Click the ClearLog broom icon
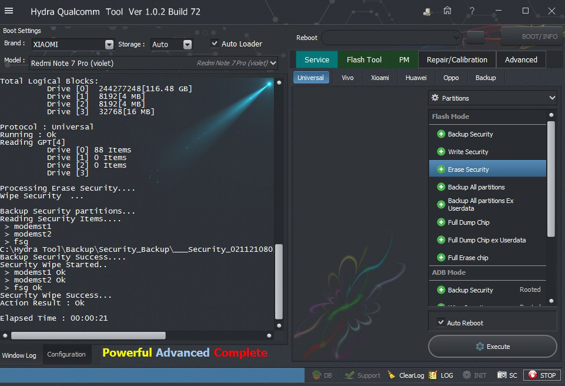This screenshot has width=565, height=386. tap(392, 375)
